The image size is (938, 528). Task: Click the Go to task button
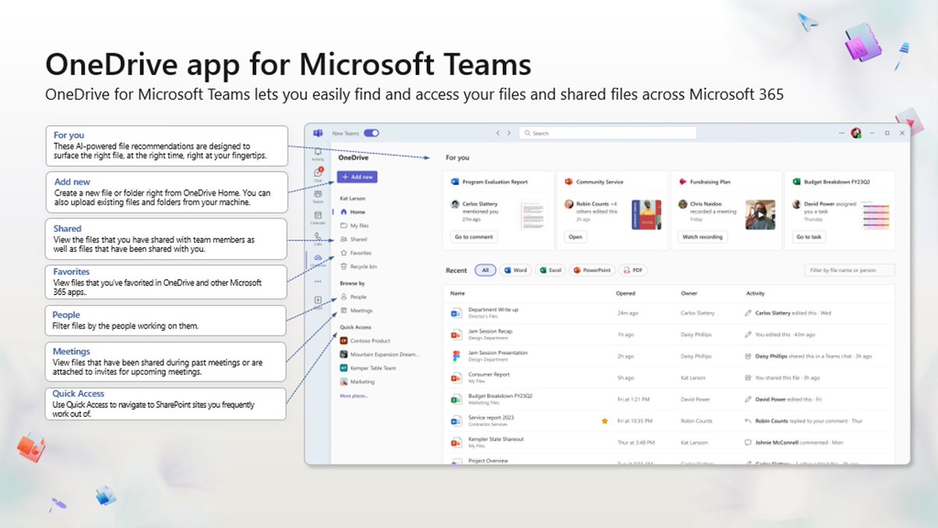click(x=809, y=236)
